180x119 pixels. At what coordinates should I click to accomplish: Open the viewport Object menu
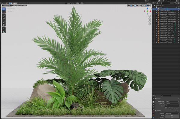[25, 5]
